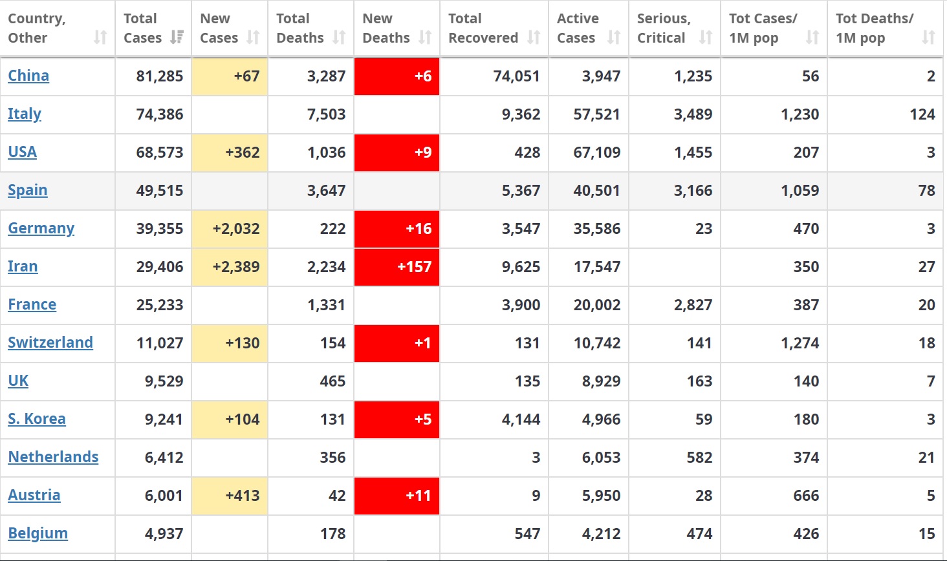Image resolution: width=947 pixels, height=561 pixels.
Task: Select China's new deaths cell +6
Action: pyautogui.click(x=397, y=76)
